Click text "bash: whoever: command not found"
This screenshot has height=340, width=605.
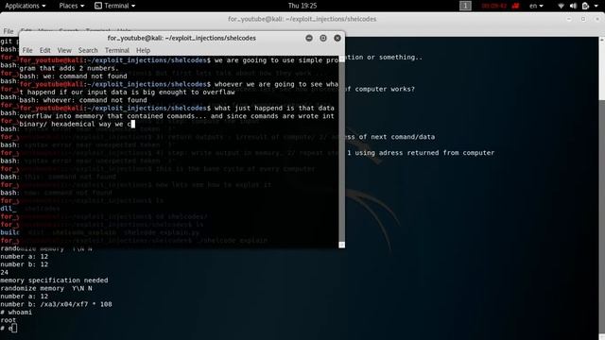click(83, 100)
